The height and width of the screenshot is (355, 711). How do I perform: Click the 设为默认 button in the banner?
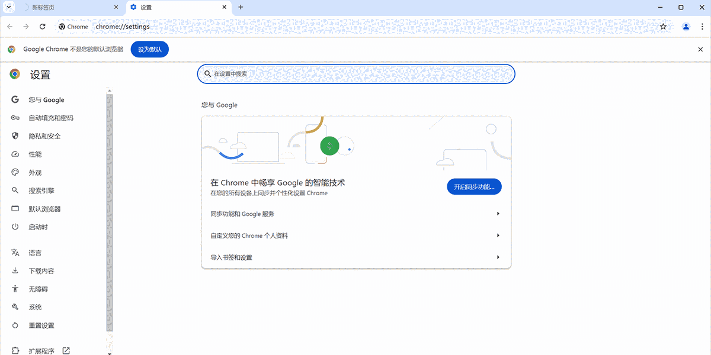tap(149, 49)
